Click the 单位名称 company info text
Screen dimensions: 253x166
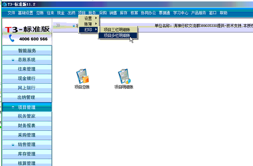coord(204,26)
